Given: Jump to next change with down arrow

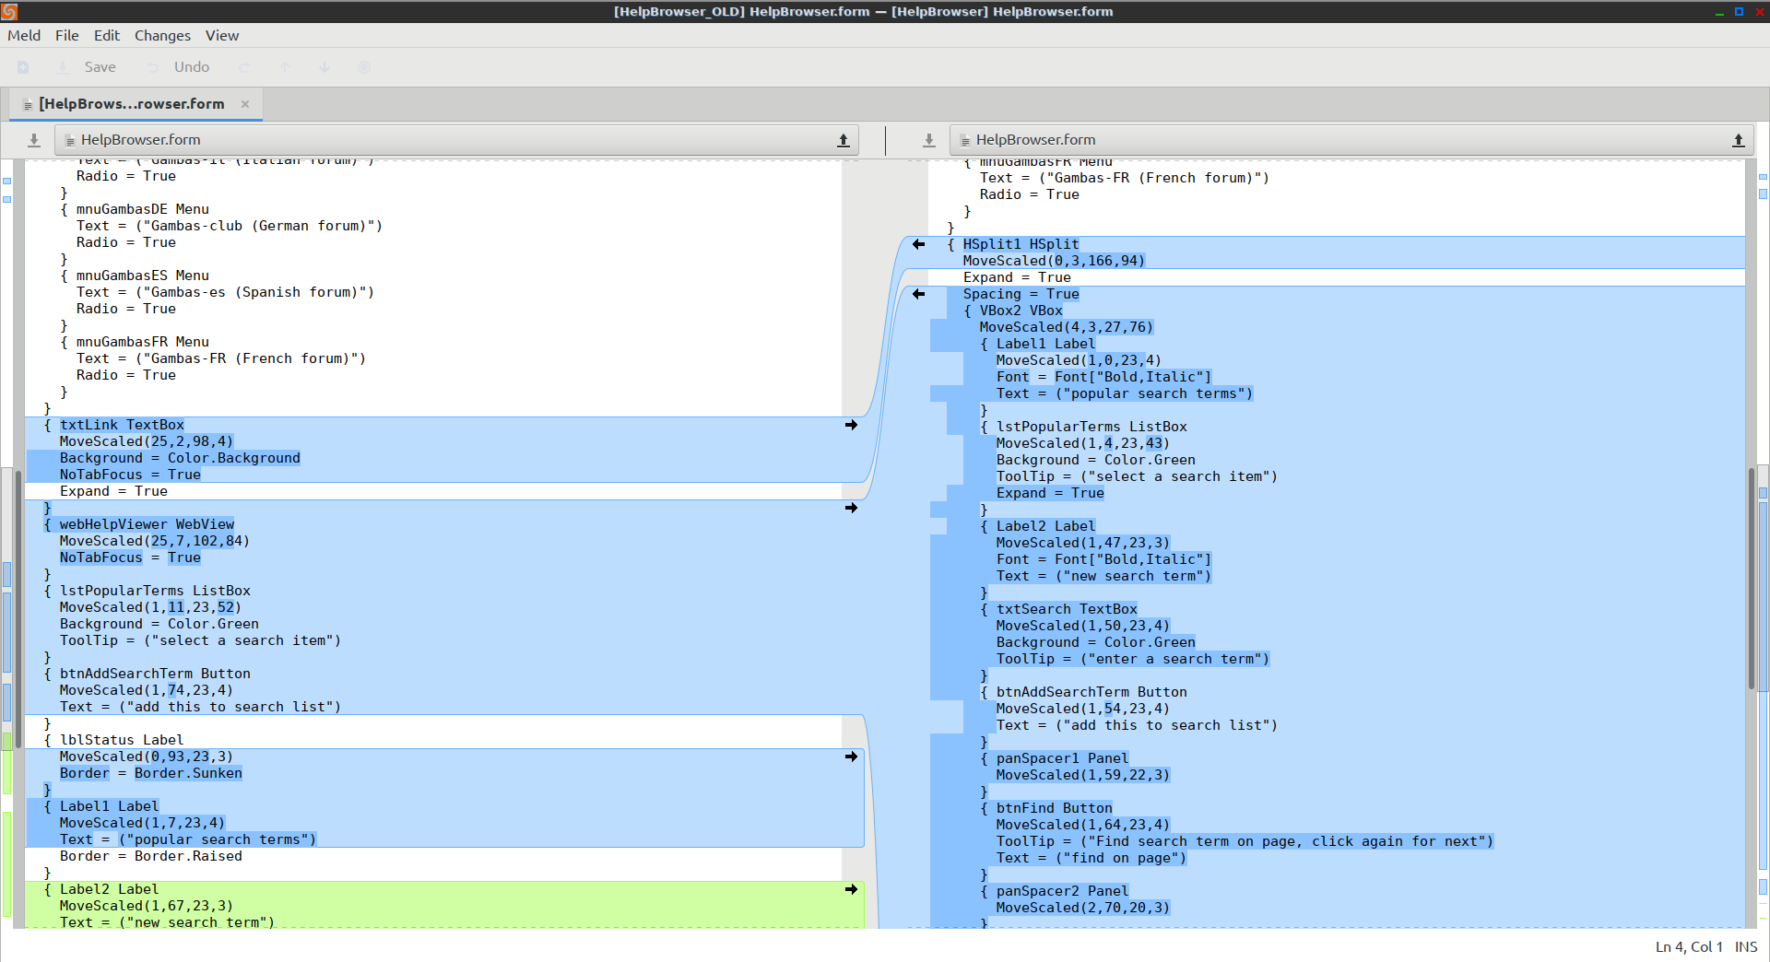Looking at the screenshot, I should (324, 67).
